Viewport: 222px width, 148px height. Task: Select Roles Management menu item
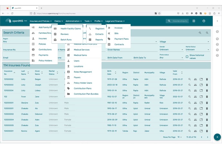tap(83, 72)
